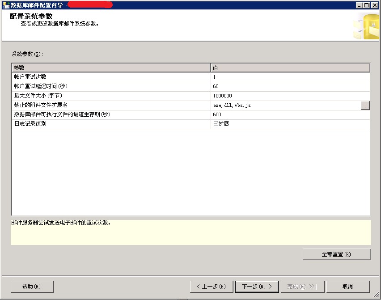Click the Database Mail wizard title bar icon

coord(4,4)
